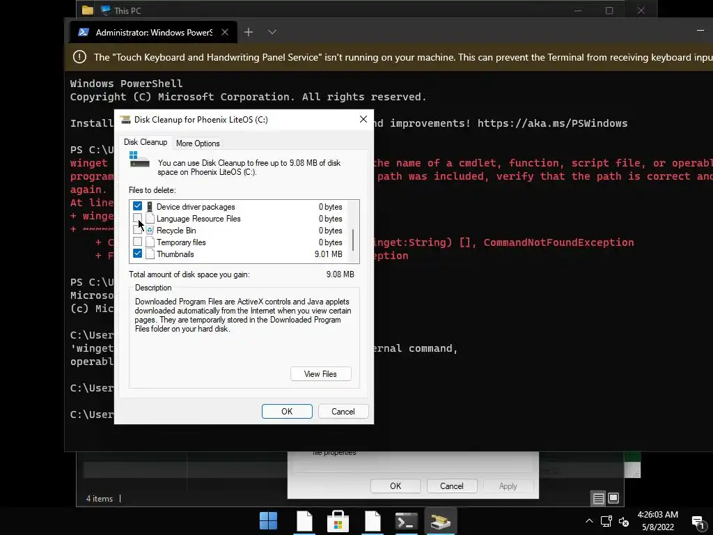Show hidden system tray icons
The image size is (713, 535).
(589, 521)
